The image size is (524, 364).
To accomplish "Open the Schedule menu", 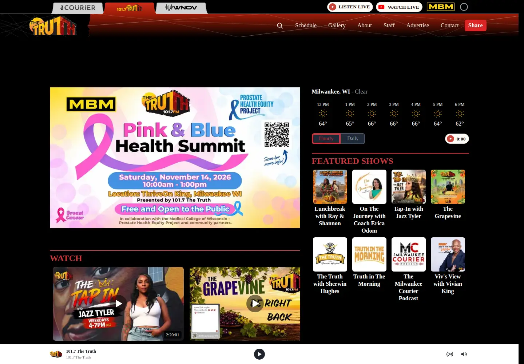I will point(306,25).
